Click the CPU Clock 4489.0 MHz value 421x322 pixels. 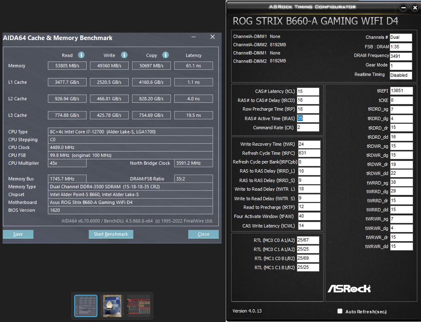click(130, 147)
